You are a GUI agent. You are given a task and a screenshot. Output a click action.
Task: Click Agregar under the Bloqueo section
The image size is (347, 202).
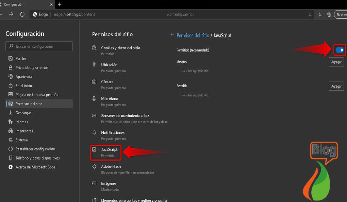pos(336,62)
